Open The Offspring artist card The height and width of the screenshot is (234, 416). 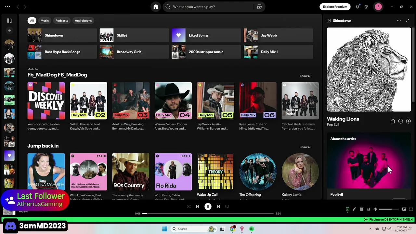pos(258,175)
